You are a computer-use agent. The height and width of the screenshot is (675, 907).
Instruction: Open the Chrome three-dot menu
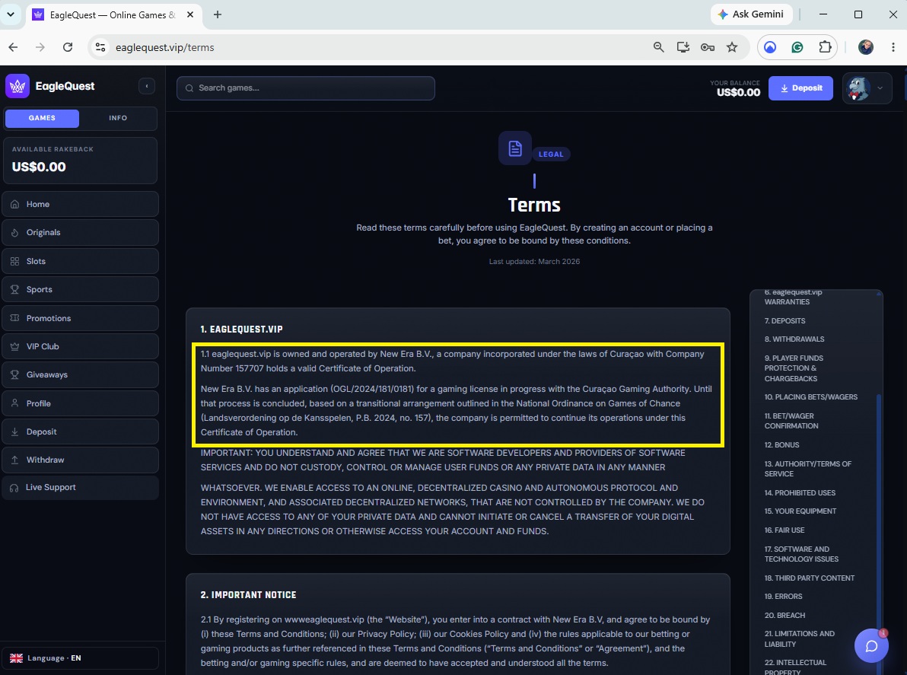893,47
